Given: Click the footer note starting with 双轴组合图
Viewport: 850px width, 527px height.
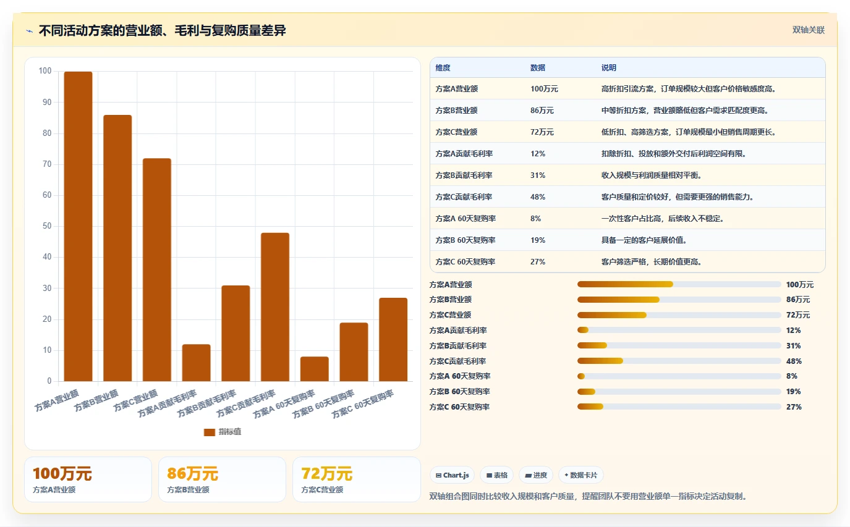Looking at the screenshot, I should point(589,496).
